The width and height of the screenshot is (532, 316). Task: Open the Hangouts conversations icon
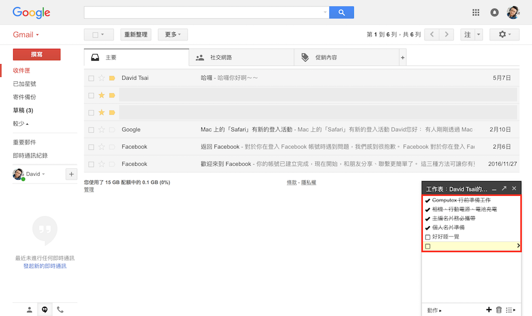click(45, 310)
